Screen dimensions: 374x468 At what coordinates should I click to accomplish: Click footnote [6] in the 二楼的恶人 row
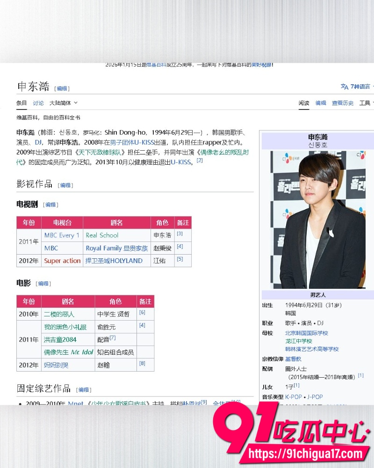pos(142,313)
